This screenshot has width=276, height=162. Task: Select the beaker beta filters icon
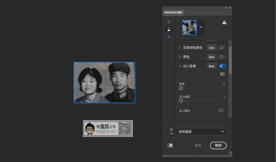coord(169,29)
